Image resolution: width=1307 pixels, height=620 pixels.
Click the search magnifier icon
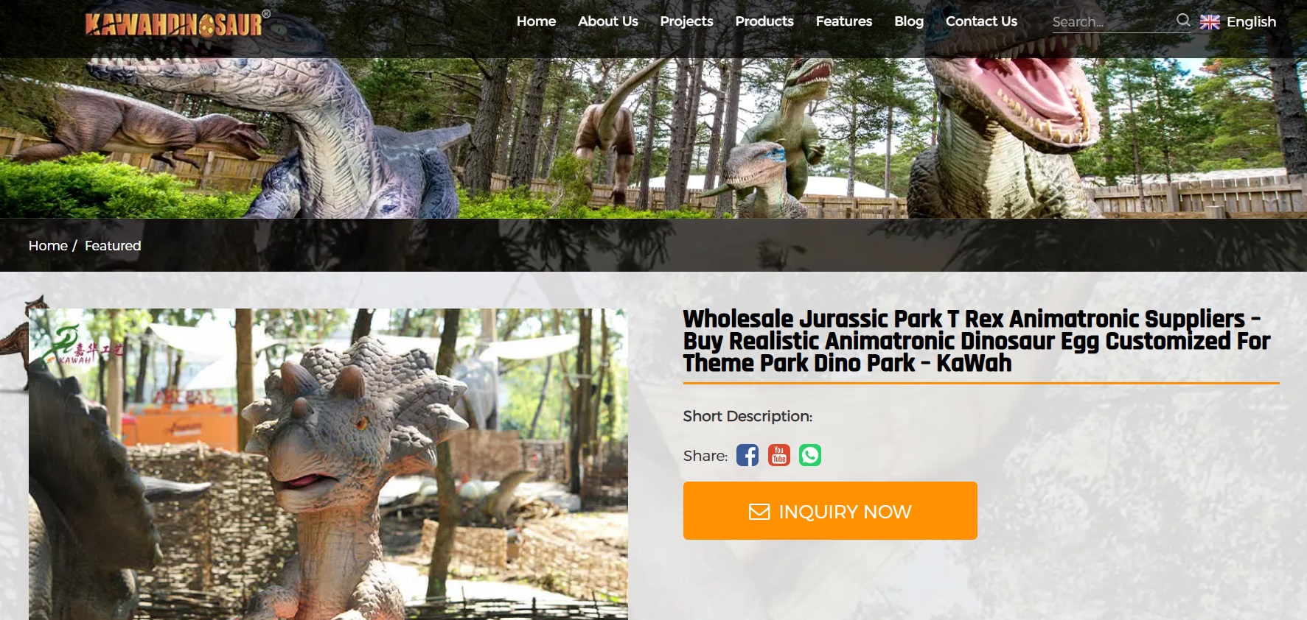(1183, 21)
